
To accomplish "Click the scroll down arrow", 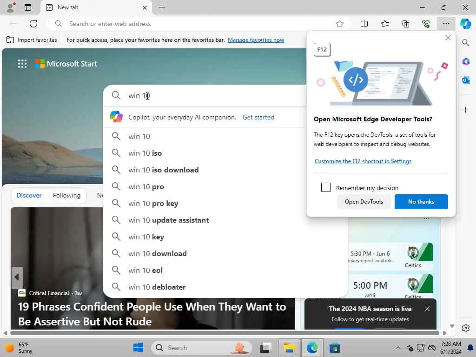I will click(x=452, y=326).
